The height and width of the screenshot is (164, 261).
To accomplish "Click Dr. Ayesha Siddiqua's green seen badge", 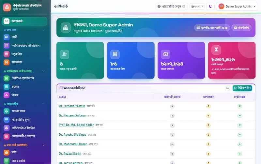I will [x=240, y=135].
